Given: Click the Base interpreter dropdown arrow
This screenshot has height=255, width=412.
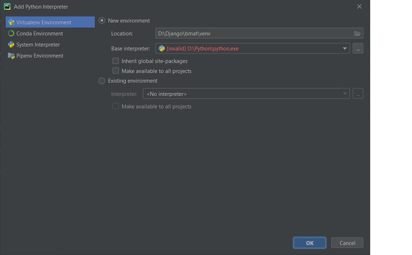Looking at the screenshot, I should coord(344,48).
